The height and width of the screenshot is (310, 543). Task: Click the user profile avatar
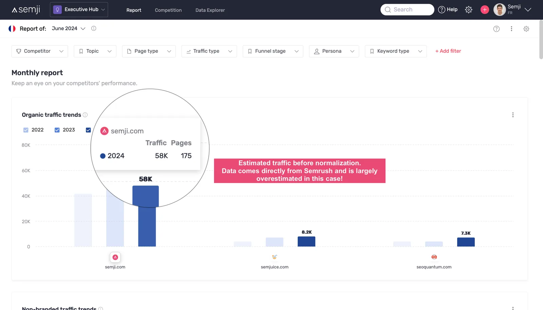500,9
